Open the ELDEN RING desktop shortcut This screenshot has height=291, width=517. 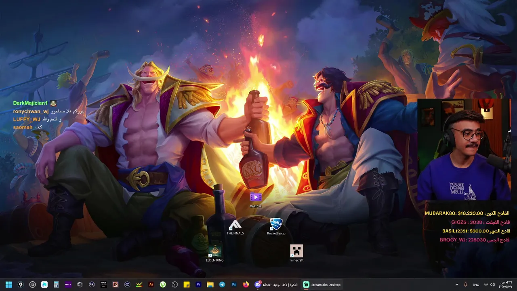[x=214, y=253]
